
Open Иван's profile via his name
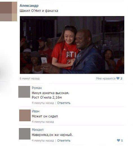(x=36, y=111)
